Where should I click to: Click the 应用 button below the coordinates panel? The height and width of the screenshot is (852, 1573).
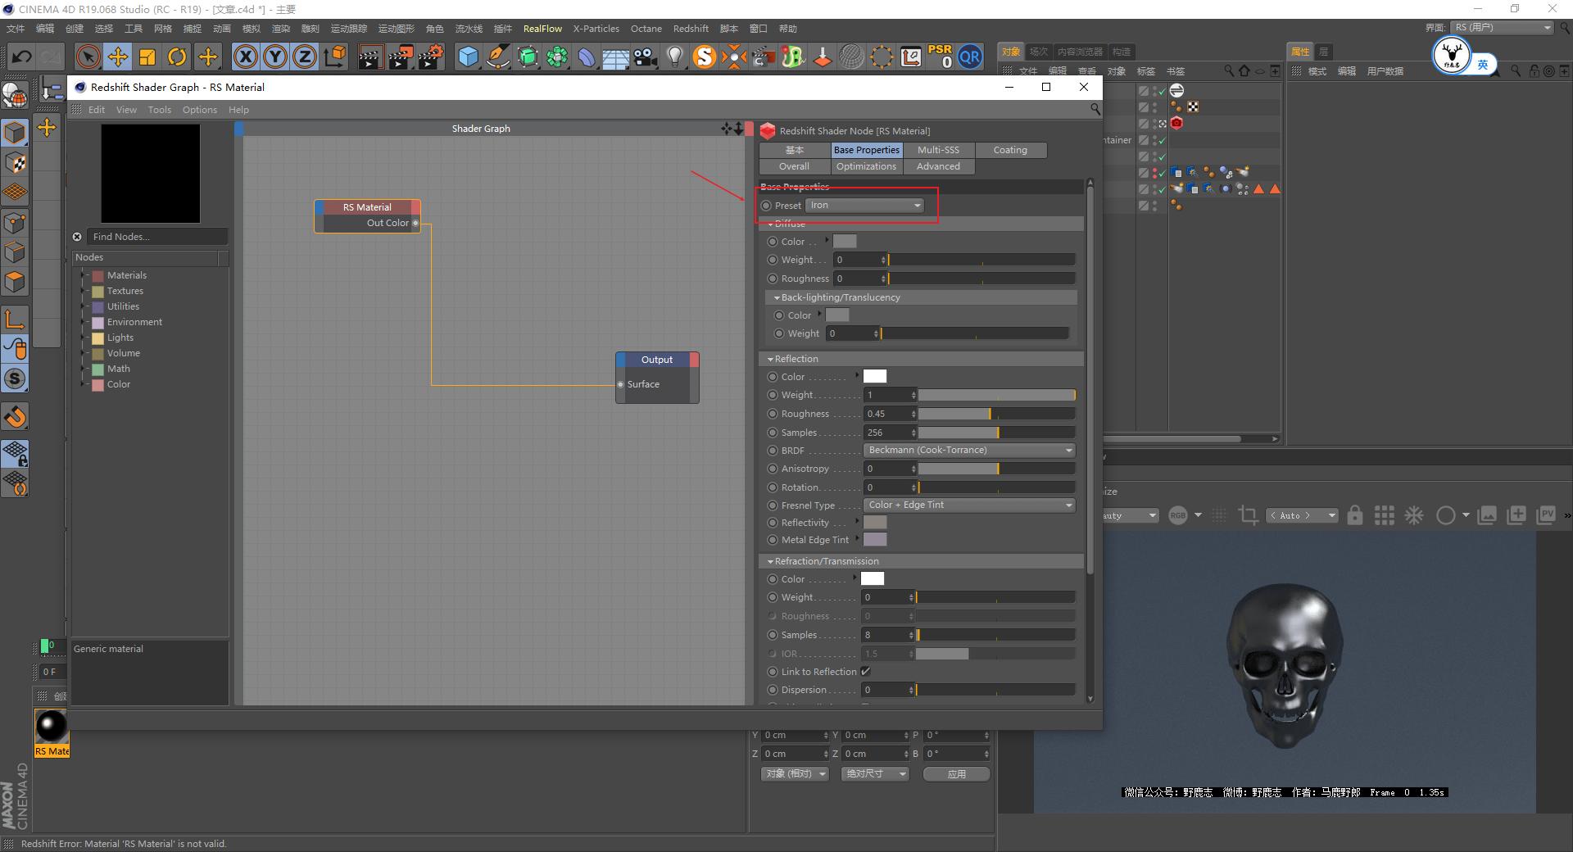[x=955, y=773]
